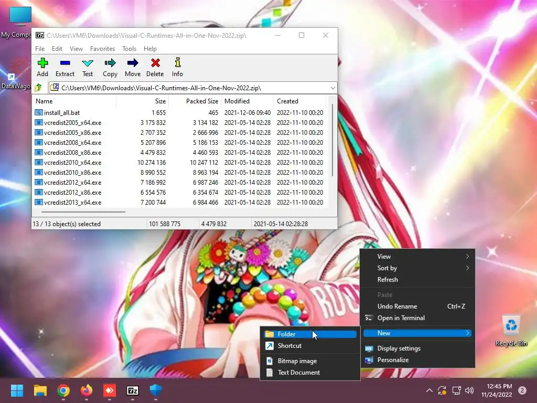Open the blue shield taskbar app
Image resolution: width=537 pixels, height=403 pixels.
pos(155,390)
